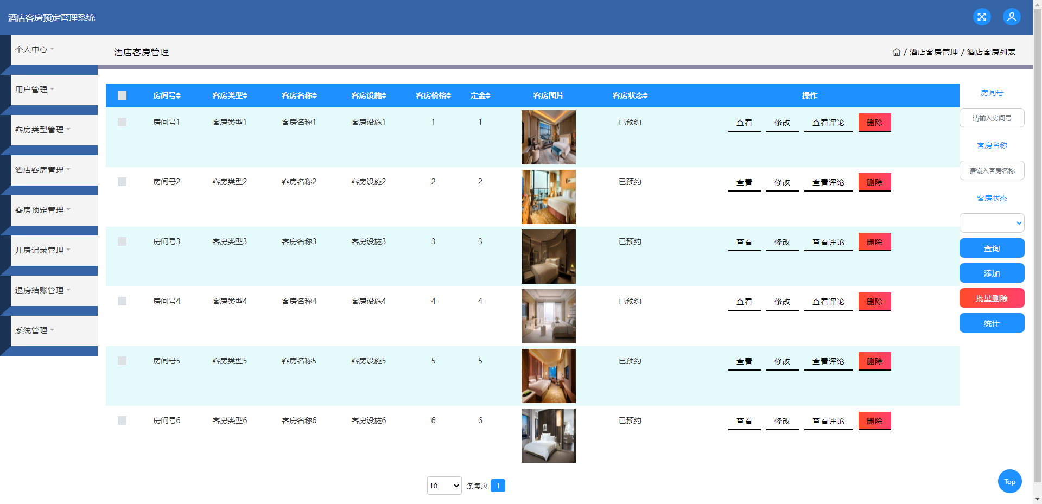Image resolution: width=1042 pixels, height=504 pixels.
Task: Click the 添加 button
Action: coord(992,273)
